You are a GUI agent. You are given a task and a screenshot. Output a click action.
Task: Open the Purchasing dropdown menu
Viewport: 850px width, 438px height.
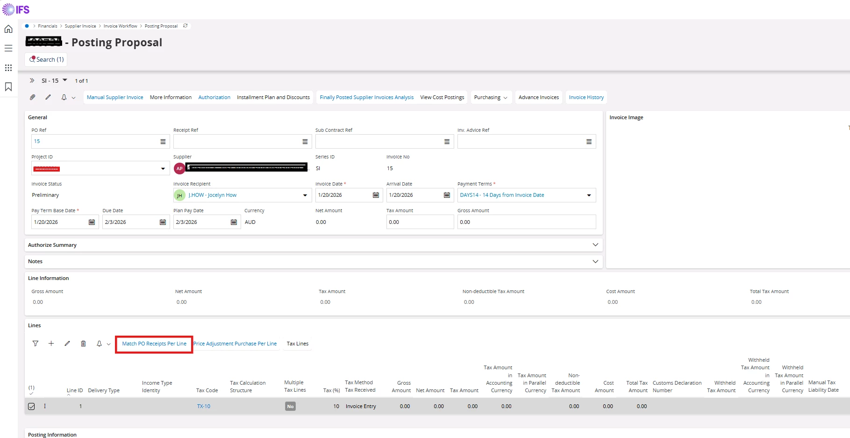[x=490, y=97]
